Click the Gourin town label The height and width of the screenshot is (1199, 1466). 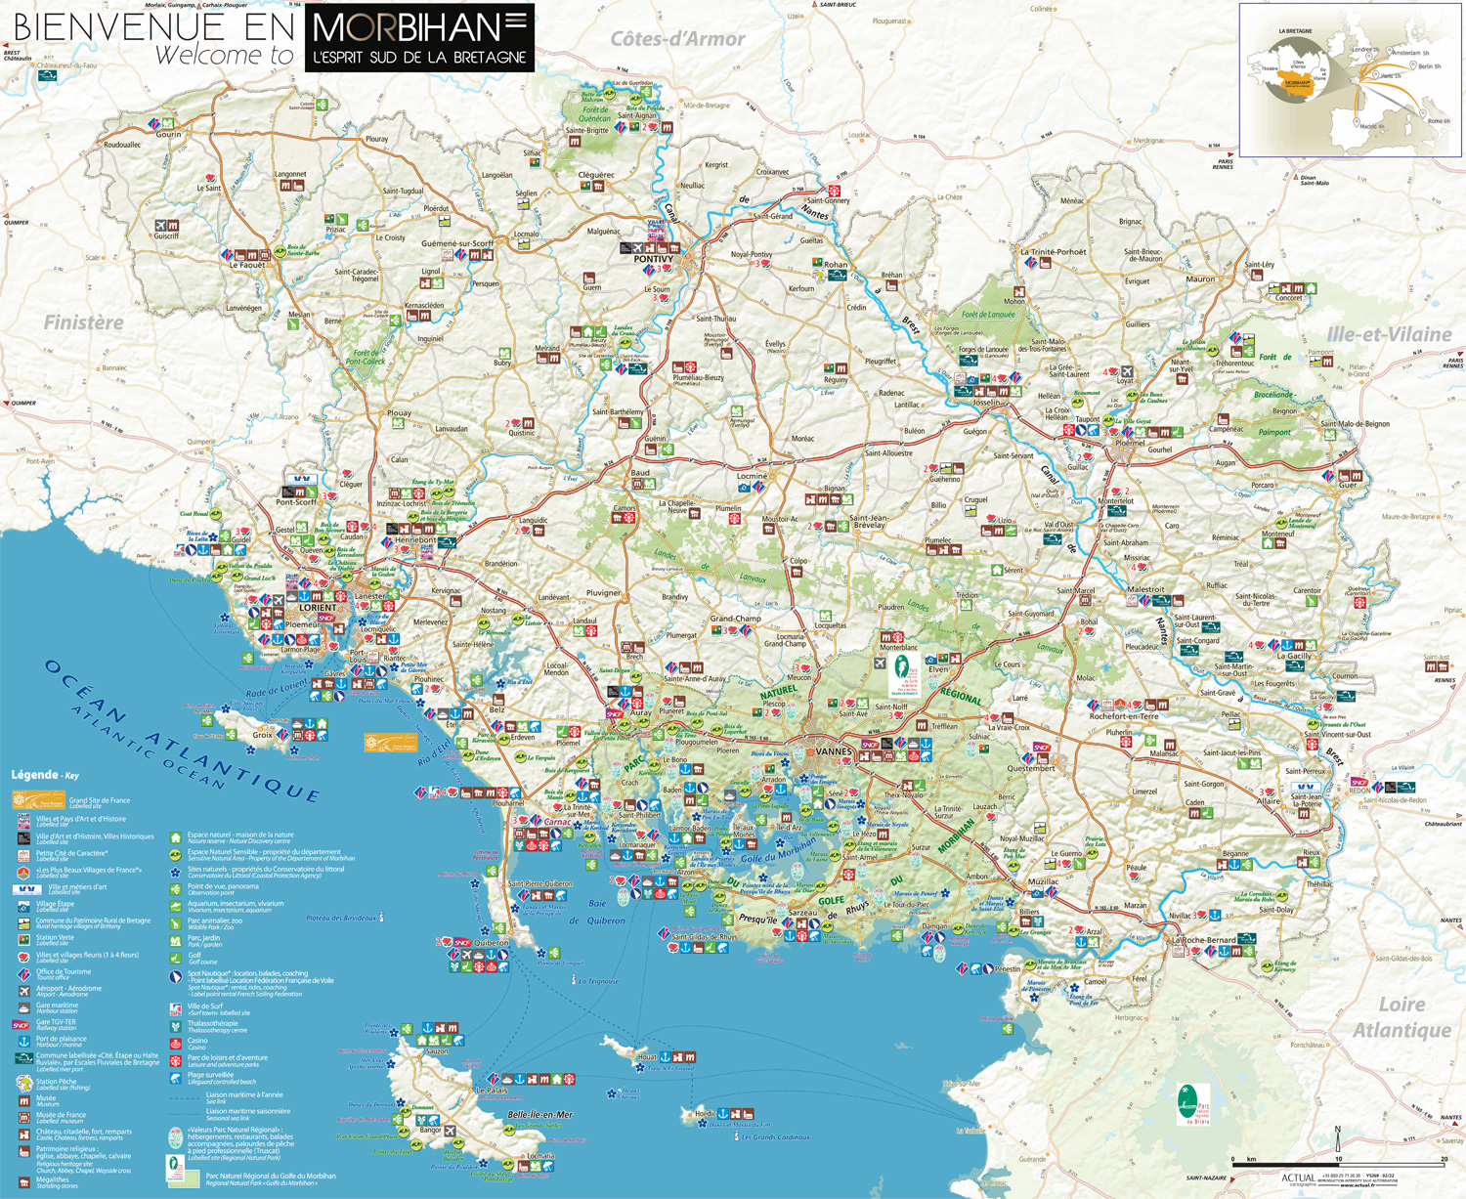tap(168, 135)
